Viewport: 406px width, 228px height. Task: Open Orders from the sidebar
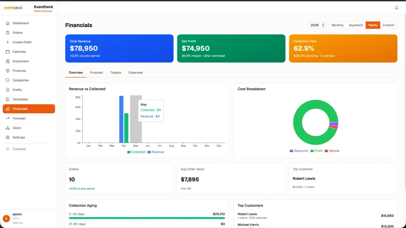tap(29, 33)
